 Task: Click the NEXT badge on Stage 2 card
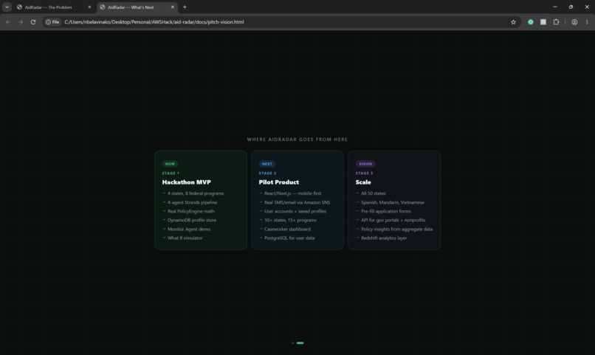tap(266, 164)
